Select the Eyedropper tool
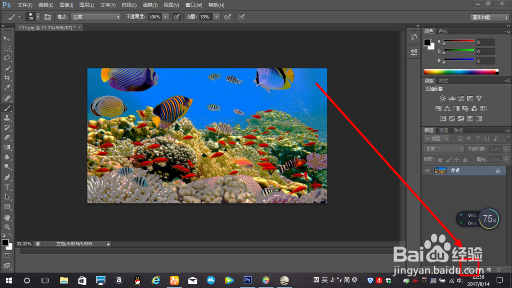 [7, 88]
